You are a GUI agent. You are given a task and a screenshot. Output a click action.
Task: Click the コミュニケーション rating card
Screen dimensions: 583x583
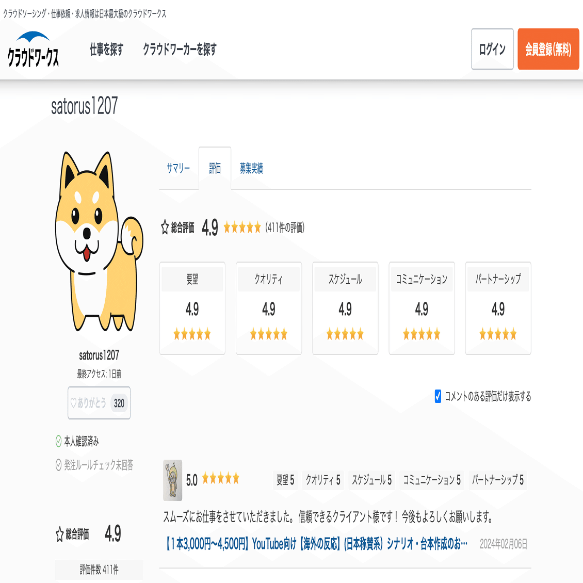(422, 308)
